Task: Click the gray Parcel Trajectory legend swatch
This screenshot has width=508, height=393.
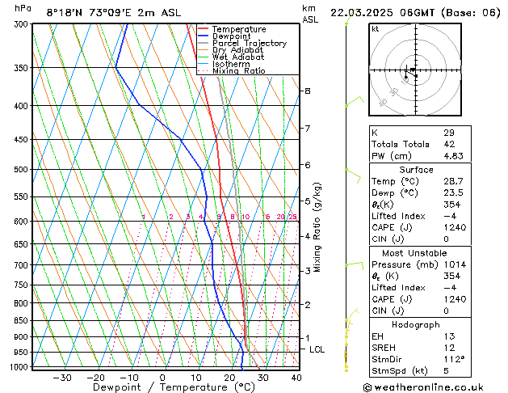Action: coord(203,43)
